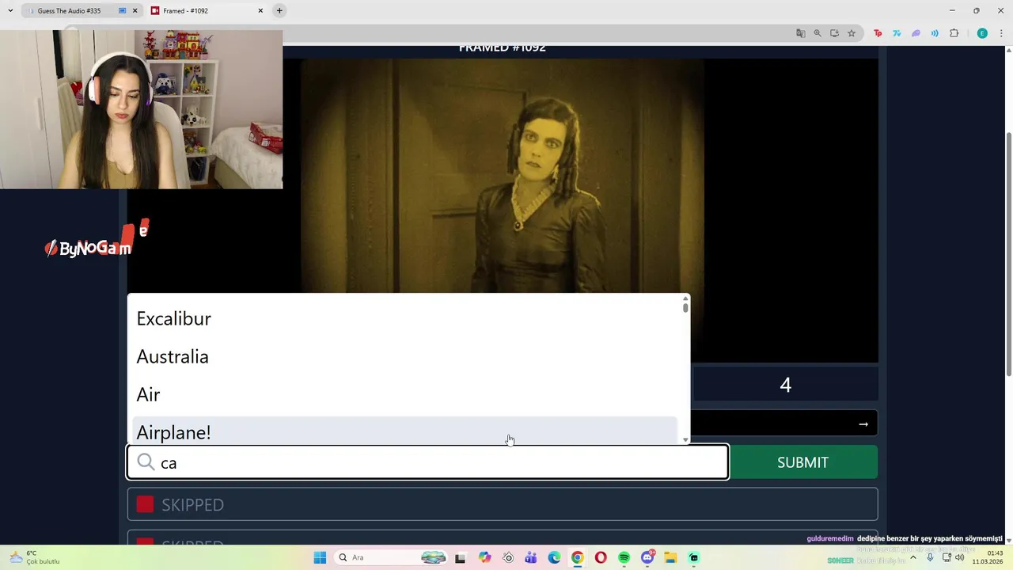1013x570 pixels.
Task: Open the teal robot app in taskbar
Action: point(694,557)
